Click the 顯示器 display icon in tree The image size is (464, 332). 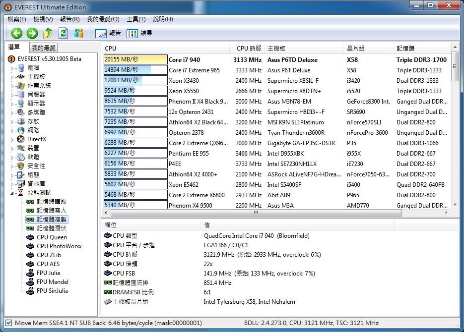click(21, 104)
